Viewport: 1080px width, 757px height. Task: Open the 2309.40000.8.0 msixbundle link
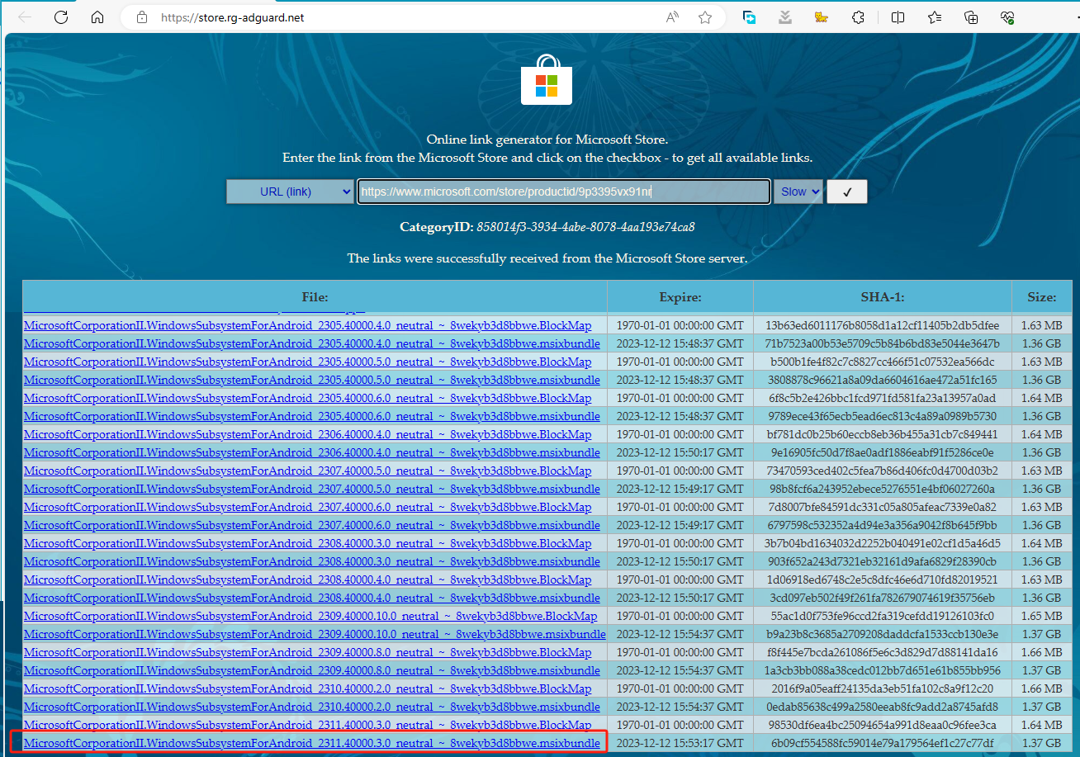click(x=312, y=670)
